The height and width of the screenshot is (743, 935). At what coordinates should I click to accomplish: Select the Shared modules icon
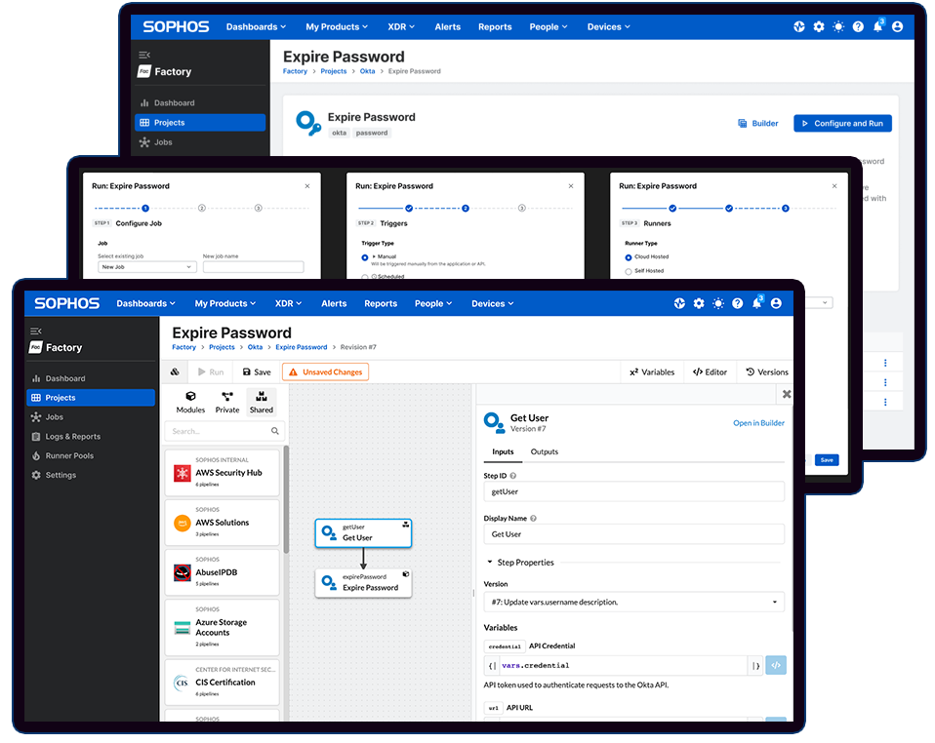tap(262, 397)
